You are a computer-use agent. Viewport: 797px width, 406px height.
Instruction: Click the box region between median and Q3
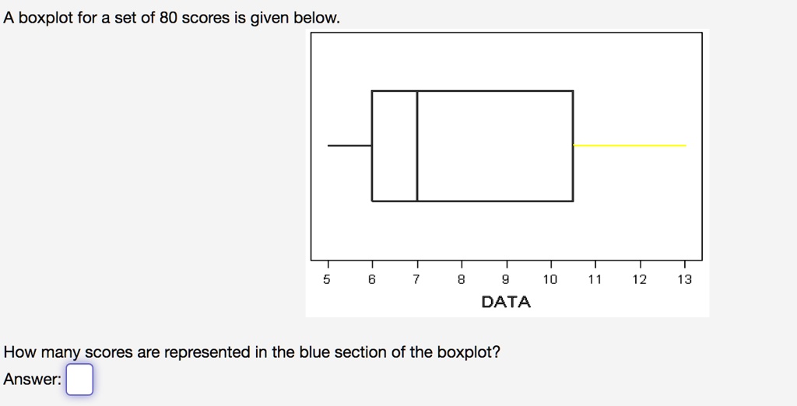[x=495, y=146]
